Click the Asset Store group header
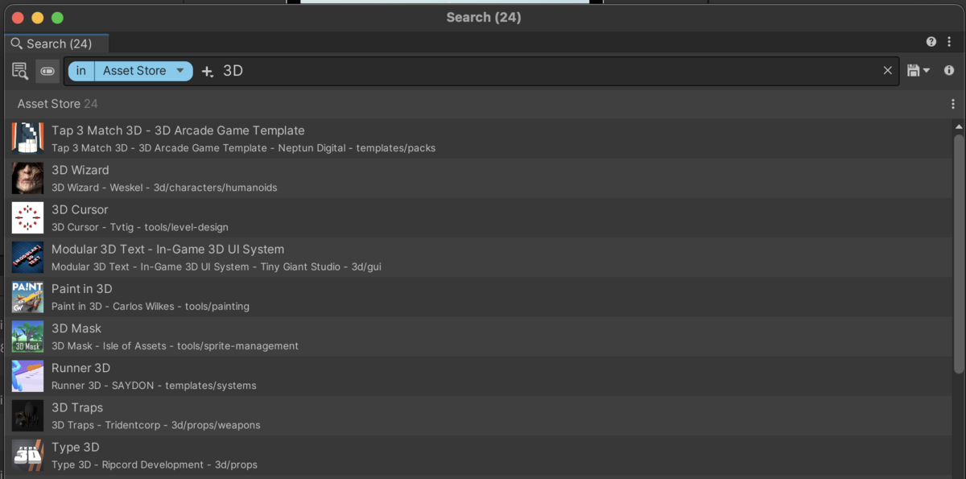The height and width of the screenshot is (479, 966). coord(48,103)
